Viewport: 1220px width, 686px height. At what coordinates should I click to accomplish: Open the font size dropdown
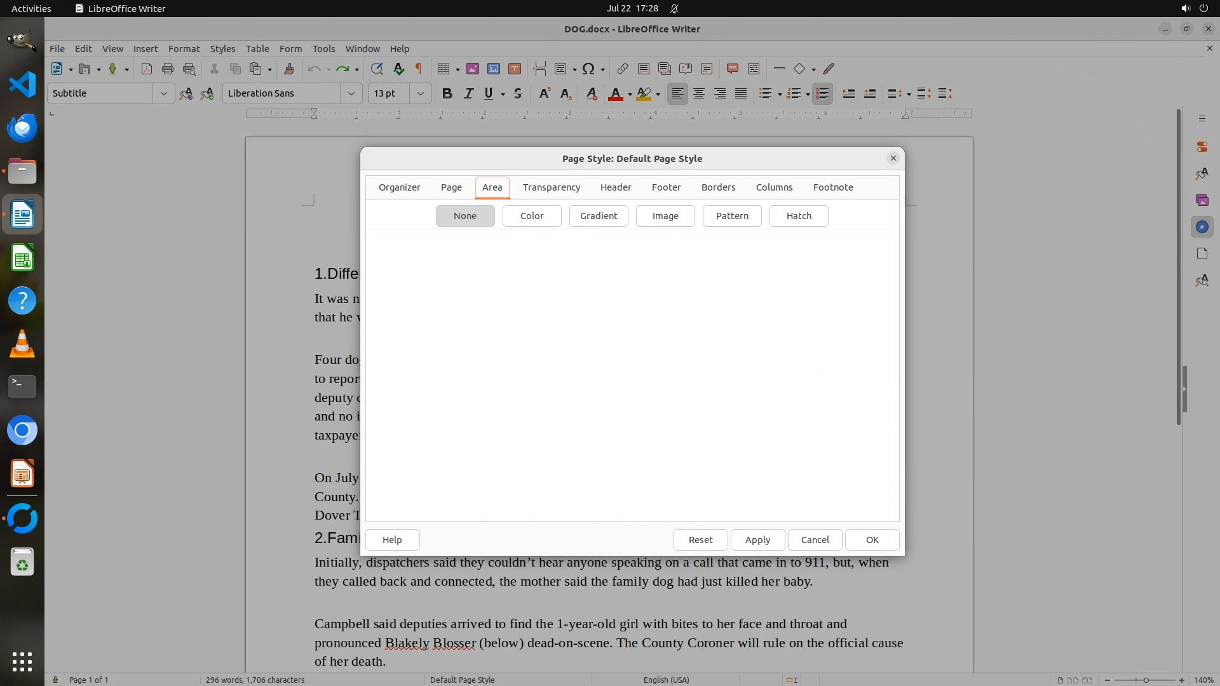coord(420,93)
